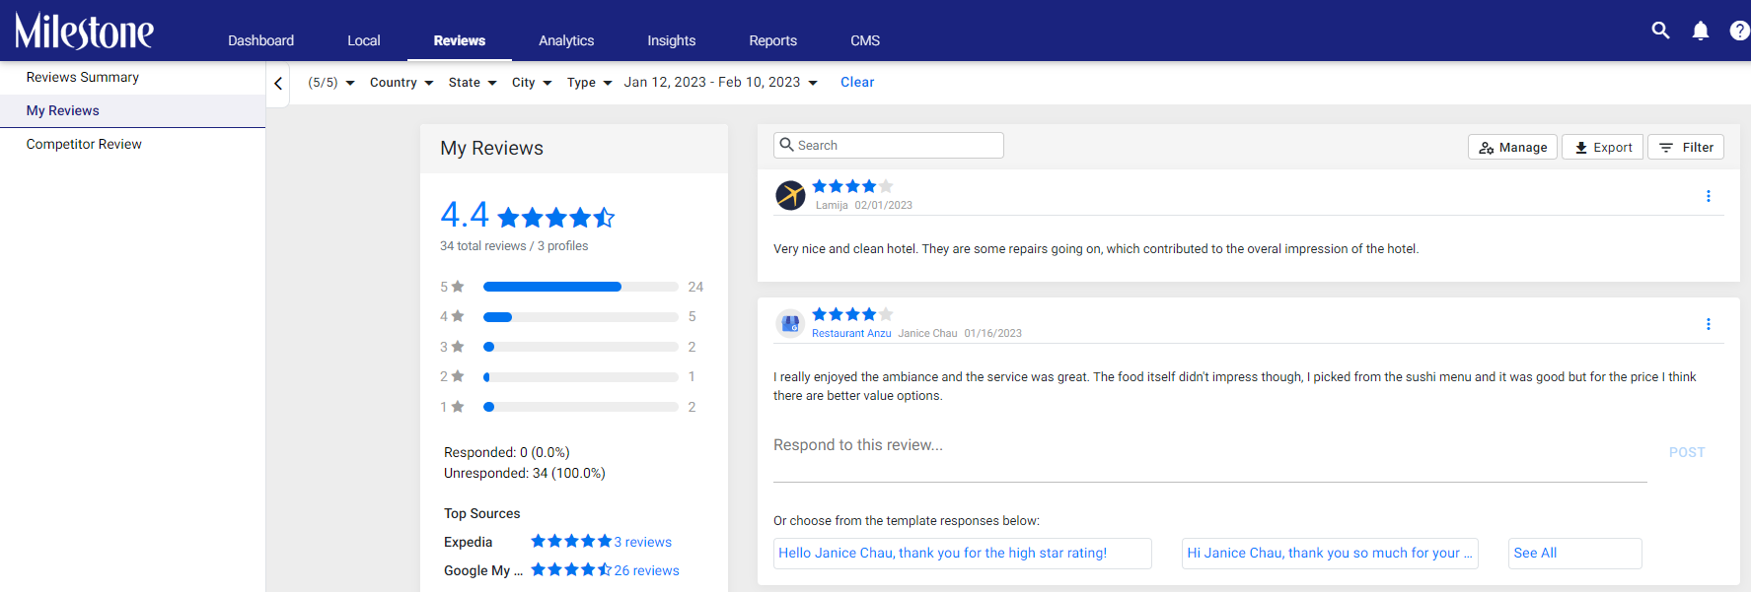Go to the Dashboard tab
The width and height of the screenshot is (1751, 592).
pyautogui.click(x=260, y=40)
